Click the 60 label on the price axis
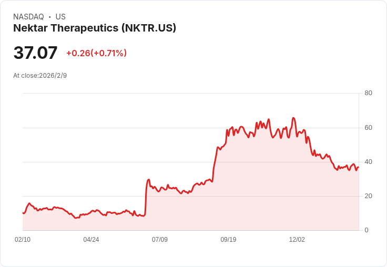This screenshot has height=267, width=387. pos(369,128)
